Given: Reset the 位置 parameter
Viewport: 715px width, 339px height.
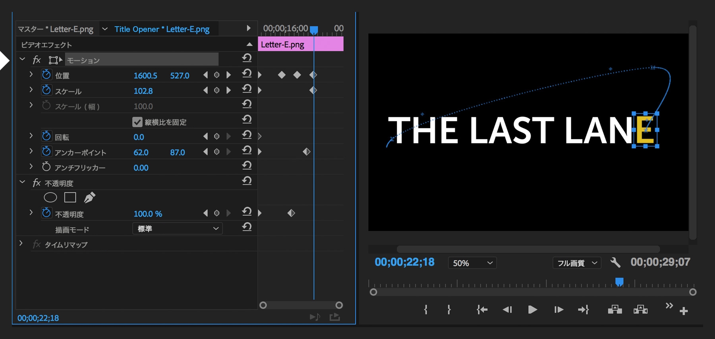Looking at the screenshot, I should [247, 73].
